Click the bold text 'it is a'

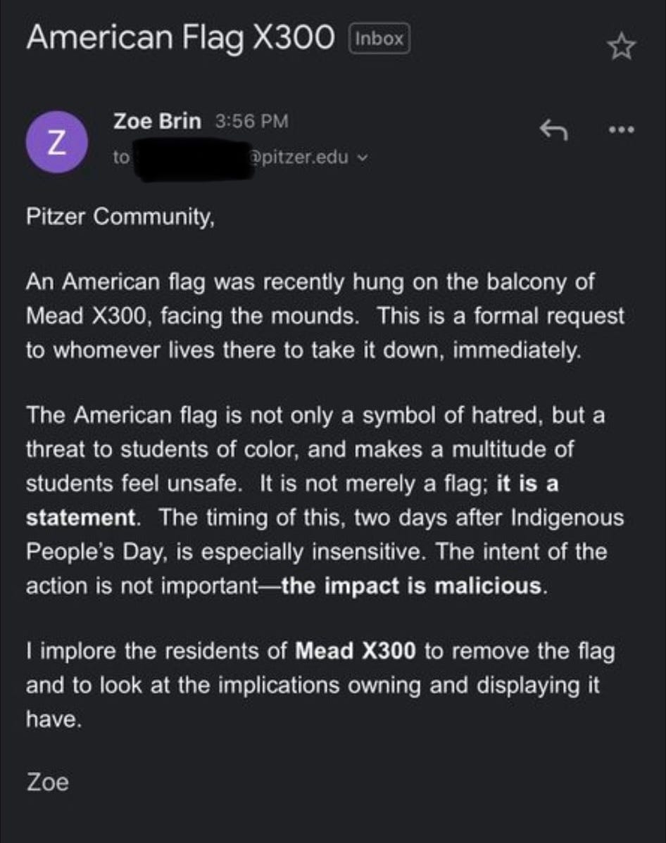point(527,483)
